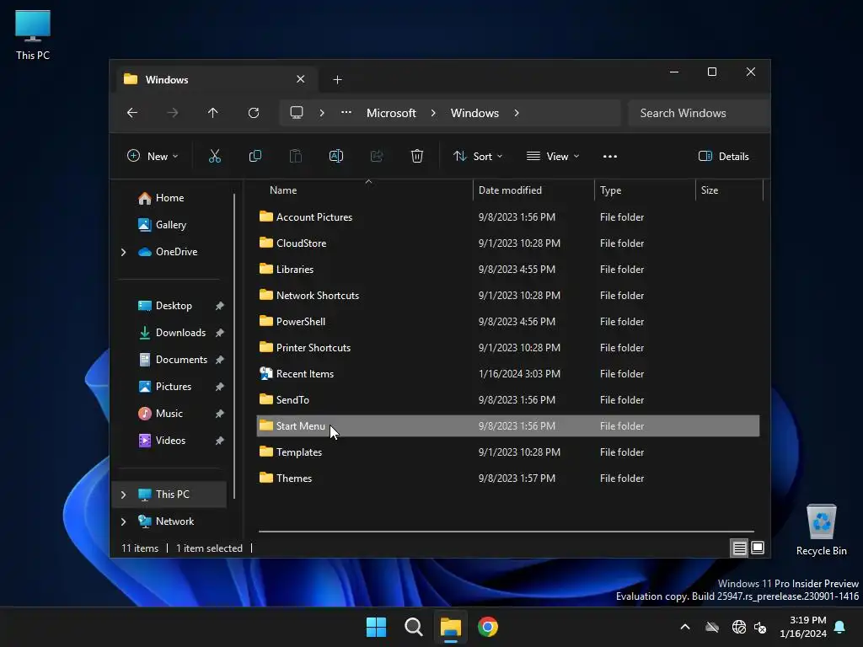Open the View dropdown
This screenshot has width=863, height=647.
(x=553, y=156)
